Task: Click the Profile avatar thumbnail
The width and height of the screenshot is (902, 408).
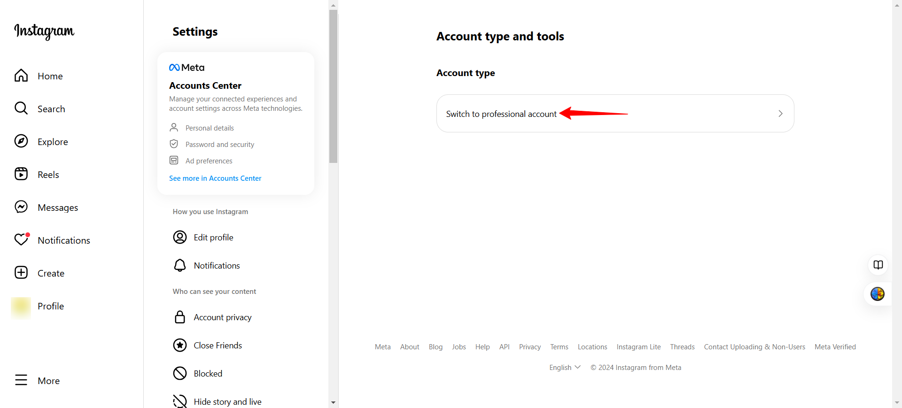Action: [21, 307]
